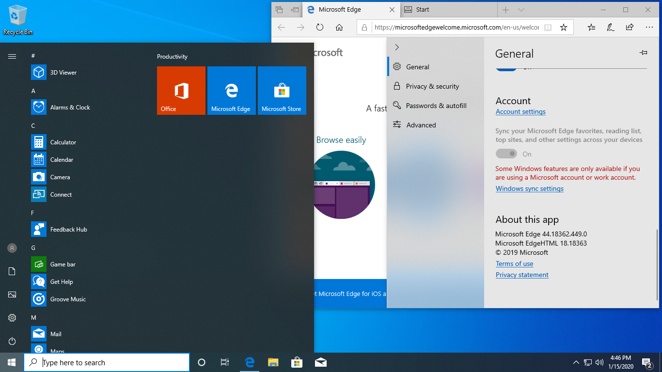Click the Power icon in Start
This screenshot has height=372, width=662.
point(12,341)
